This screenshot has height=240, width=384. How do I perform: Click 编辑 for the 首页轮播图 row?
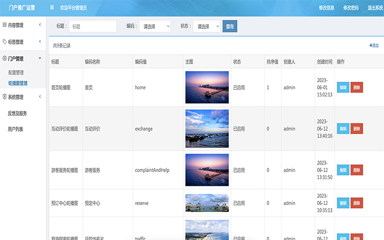coord(342,88)
